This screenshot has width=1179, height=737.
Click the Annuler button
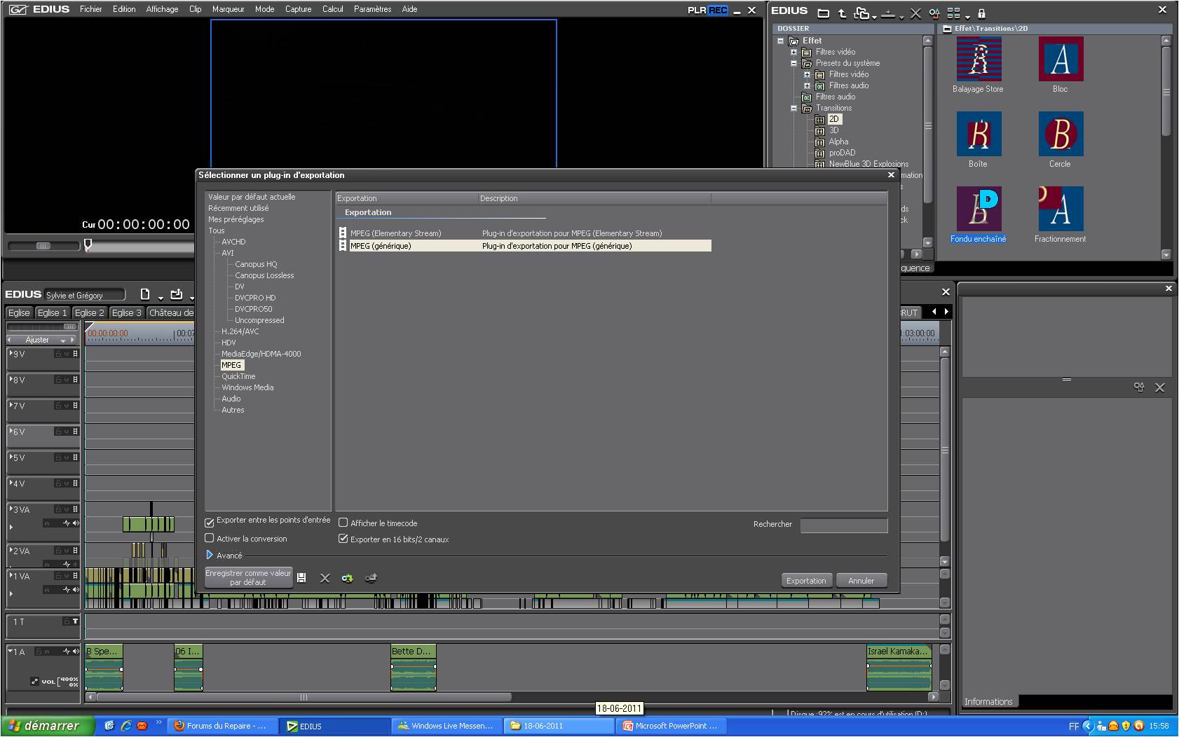point(861,581)
